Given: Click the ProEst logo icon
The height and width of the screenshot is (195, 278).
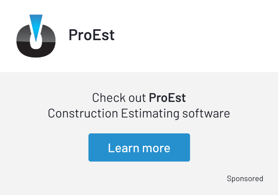Looking at the screenshot, I should (36, 36).
